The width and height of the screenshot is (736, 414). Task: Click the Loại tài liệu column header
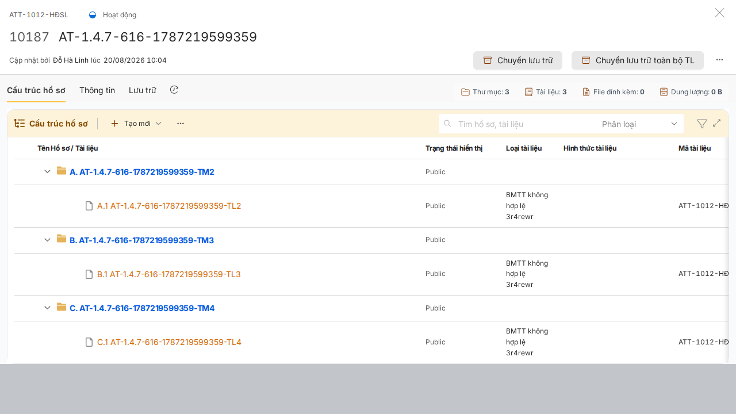coord(524,148)
